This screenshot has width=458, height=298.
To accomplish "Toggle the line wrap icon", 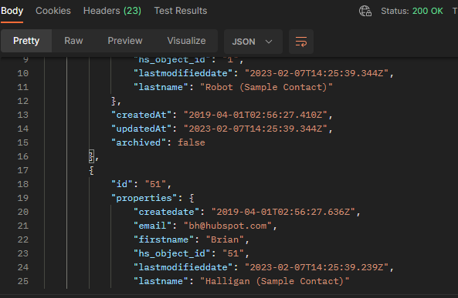I will [301, 42].
